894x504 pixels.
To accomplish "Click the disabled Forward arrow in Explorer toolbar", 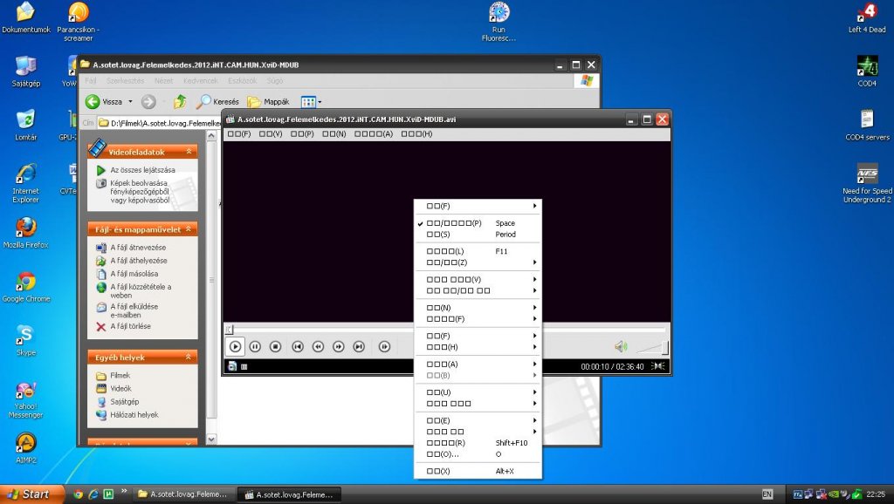I will coord(148,101).
